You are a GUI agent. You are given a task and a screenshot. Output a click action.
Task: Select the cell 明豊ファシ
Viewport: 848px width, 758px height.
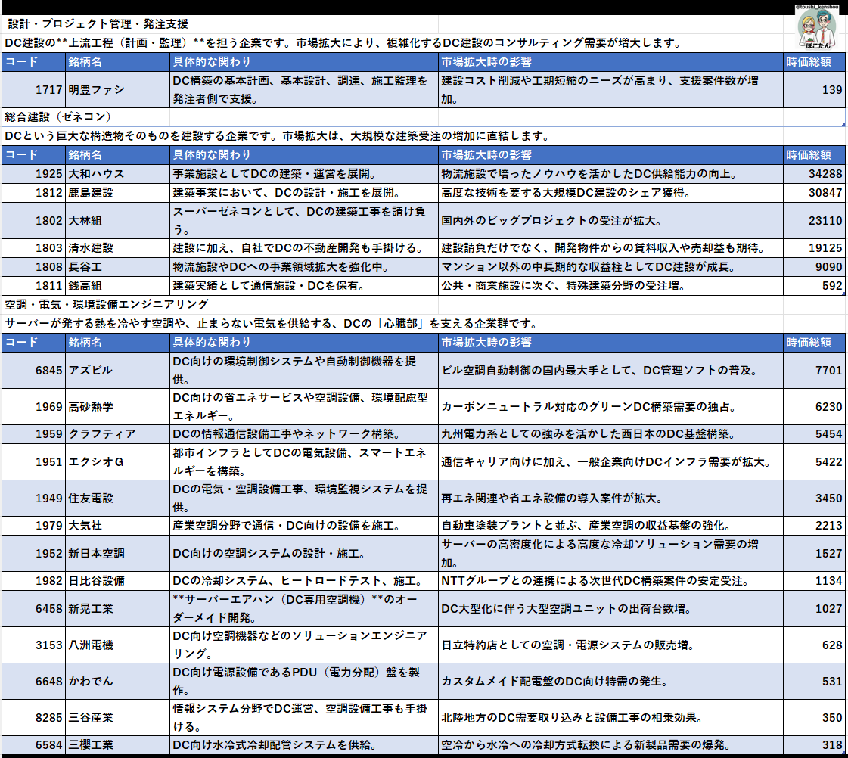(117, 90)
